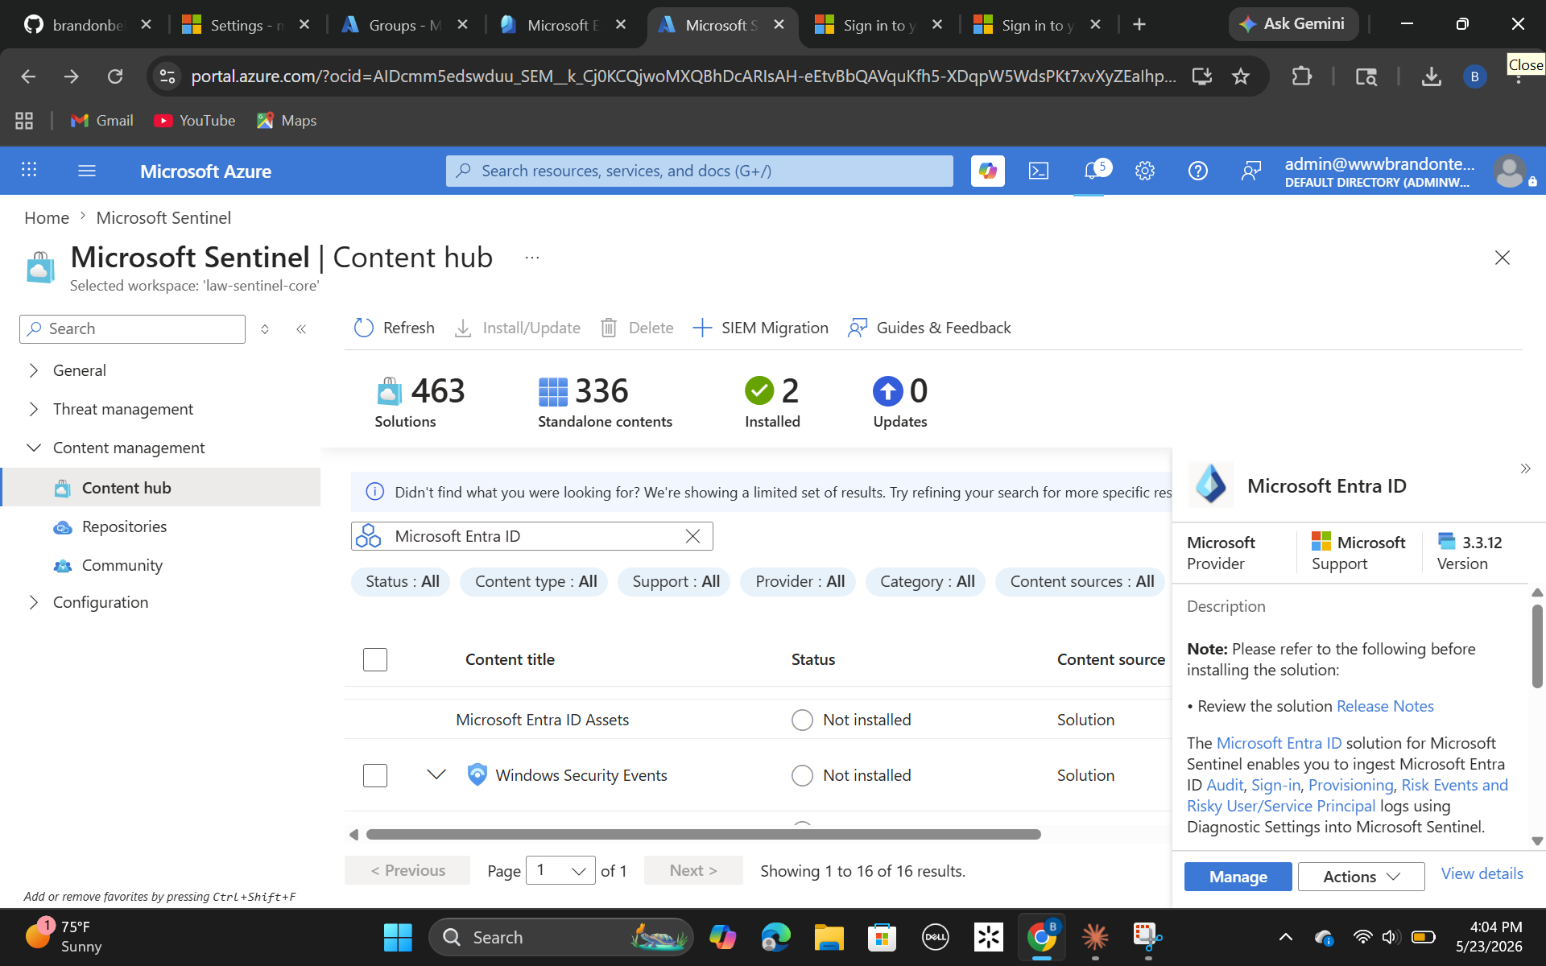Collapse the Content management group

click(x=34, y=448)
